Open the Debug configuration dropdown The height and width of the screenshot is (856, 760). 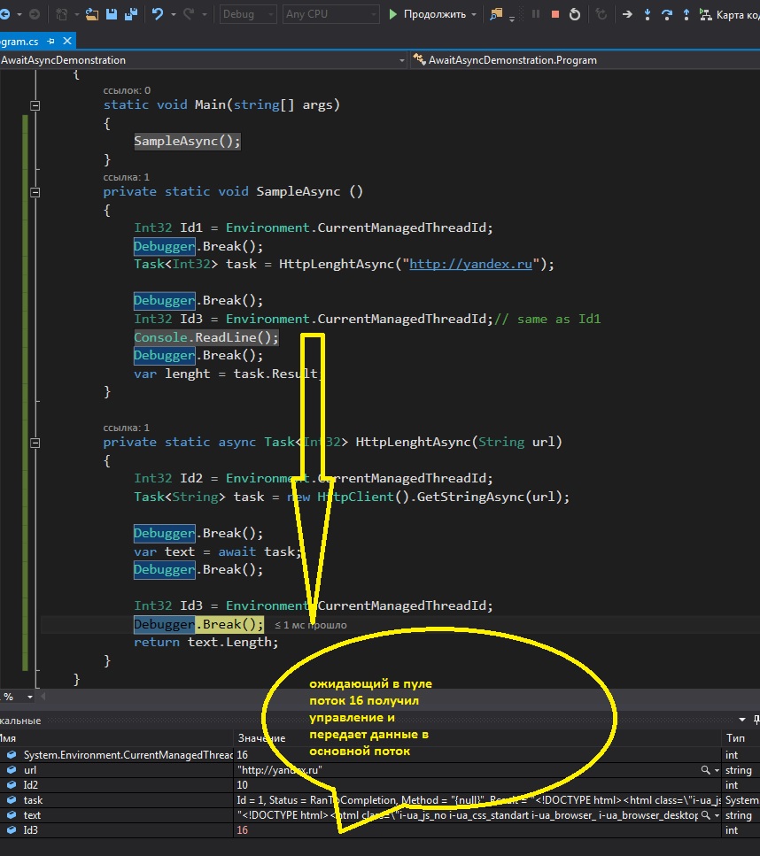click(x=247, y=14)
